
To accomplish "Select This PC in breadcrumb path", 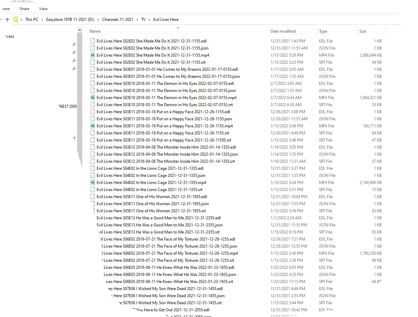I will (32, 20).
